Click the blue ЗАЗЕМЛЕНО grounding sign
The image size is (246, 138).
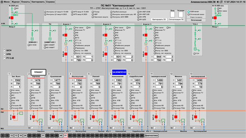click(x=119, y=72)
